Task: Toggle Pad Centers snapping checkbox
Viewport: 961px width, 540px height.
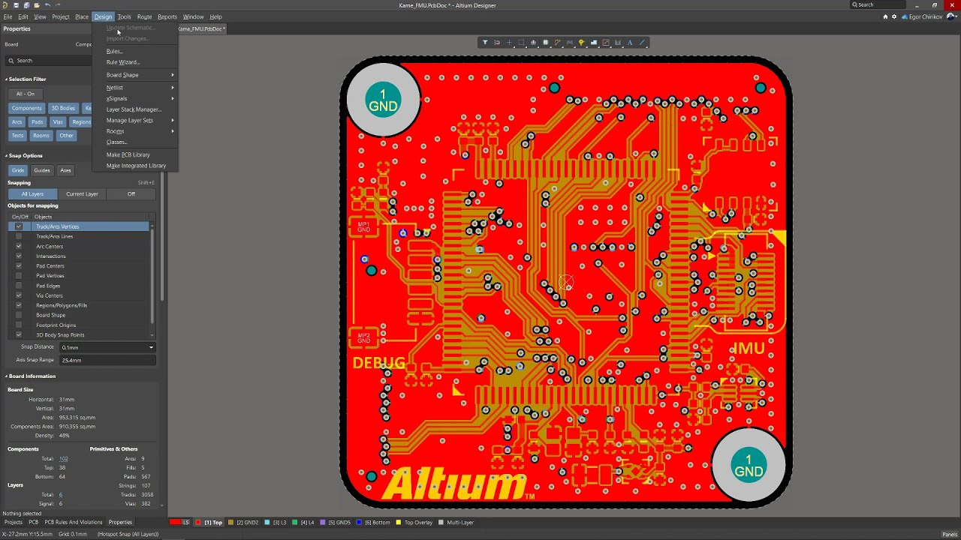Action: [x=19, y=265]
